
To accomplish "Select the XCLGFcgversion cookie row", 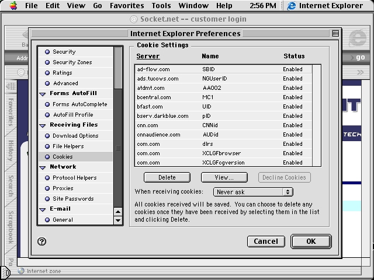I will click(x=223, y=162).
